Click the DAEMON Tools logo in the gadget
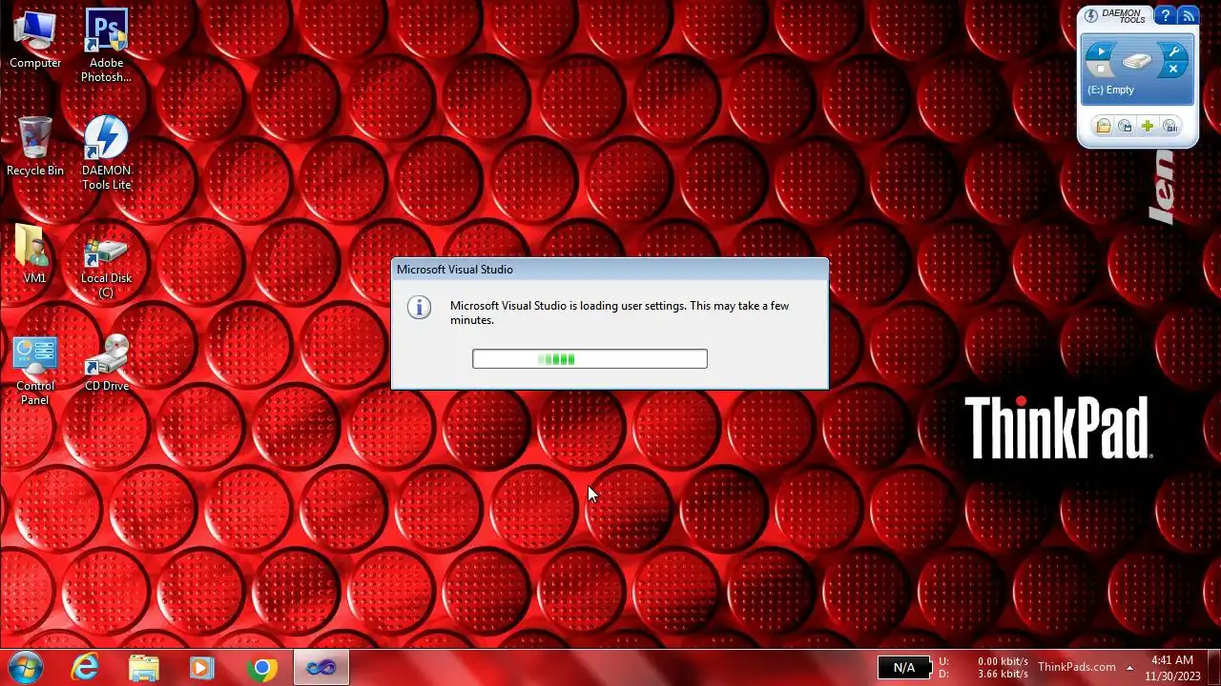The height and width of the screenshot is (686, 1221). pos(1114,16)
